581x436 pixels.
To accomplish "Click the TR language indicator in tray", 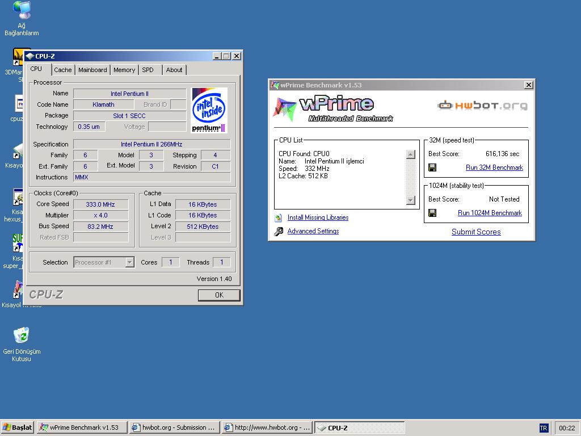I will 543,428.
